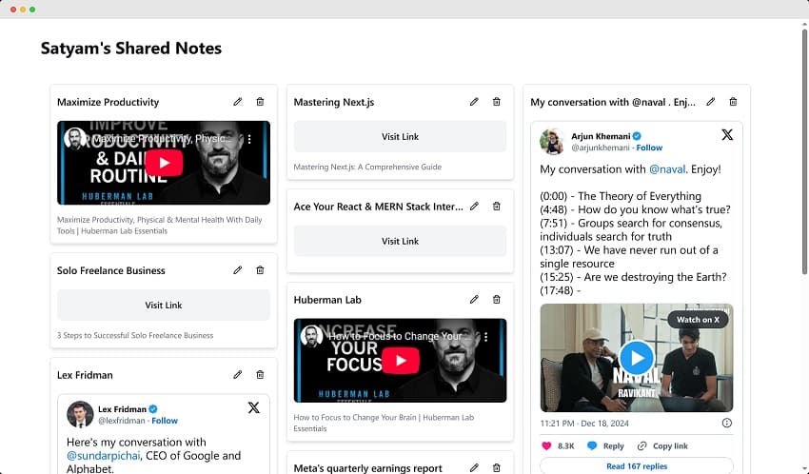The image size is (809, 474).
Task: Edit the Maximize Productivity note
Action: click(237, 102)
